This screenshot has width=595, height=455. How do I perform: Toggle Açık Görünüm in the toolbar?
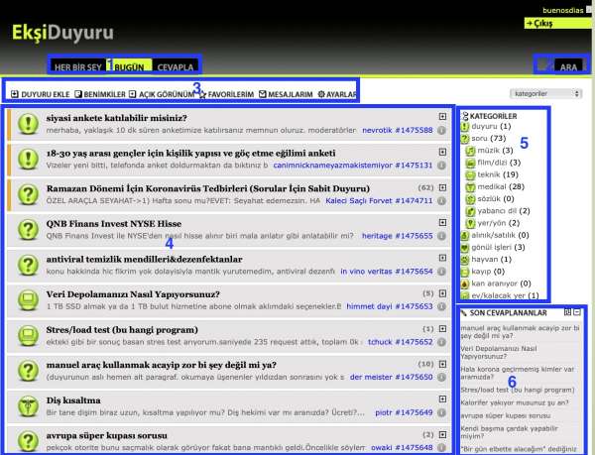pos(162,94)
